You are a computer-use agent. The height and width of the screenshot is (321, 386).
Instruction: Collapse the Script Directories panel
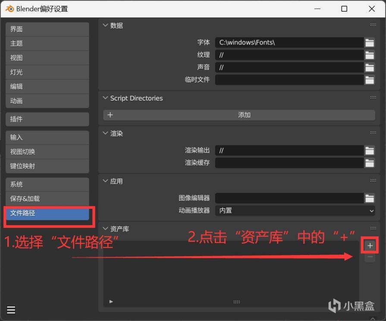(105, 98)
